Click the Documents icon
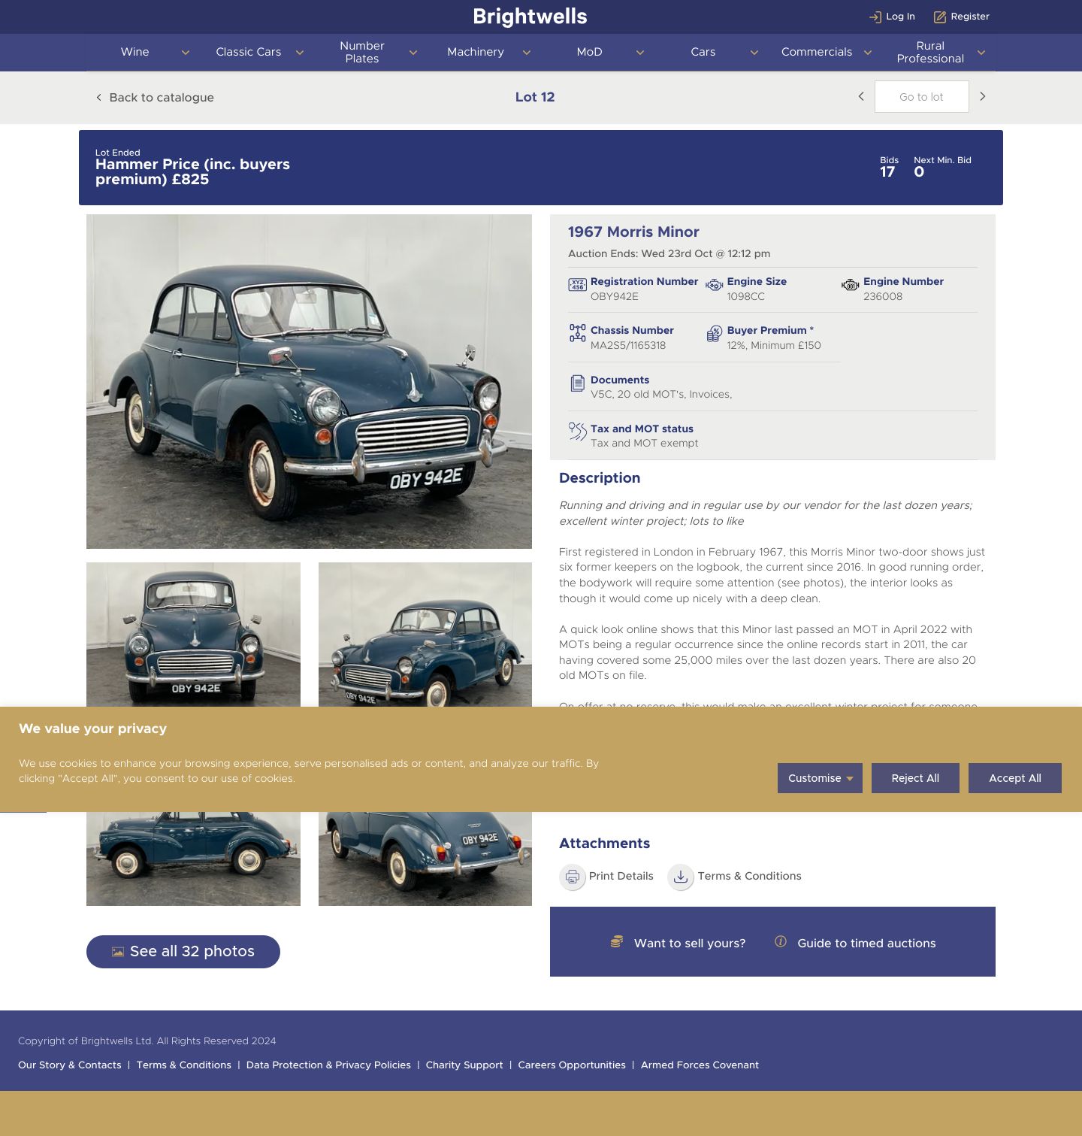1082x1136 pixels. 577,383
